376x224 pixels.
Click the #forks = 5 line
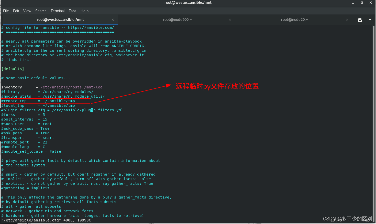point(23,115)
